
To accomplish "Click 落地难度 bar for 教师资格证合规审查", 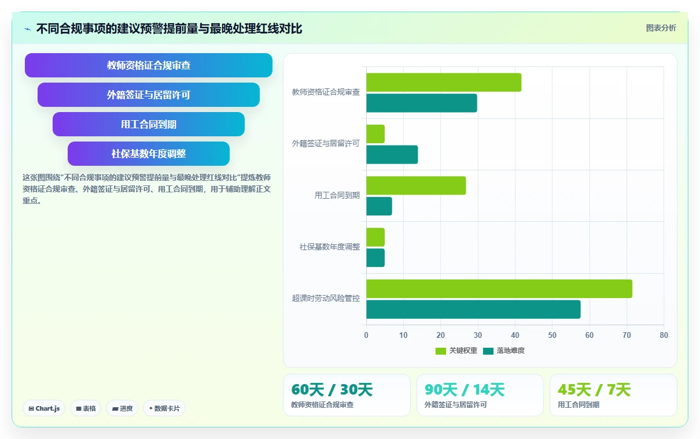I will 422,103.
